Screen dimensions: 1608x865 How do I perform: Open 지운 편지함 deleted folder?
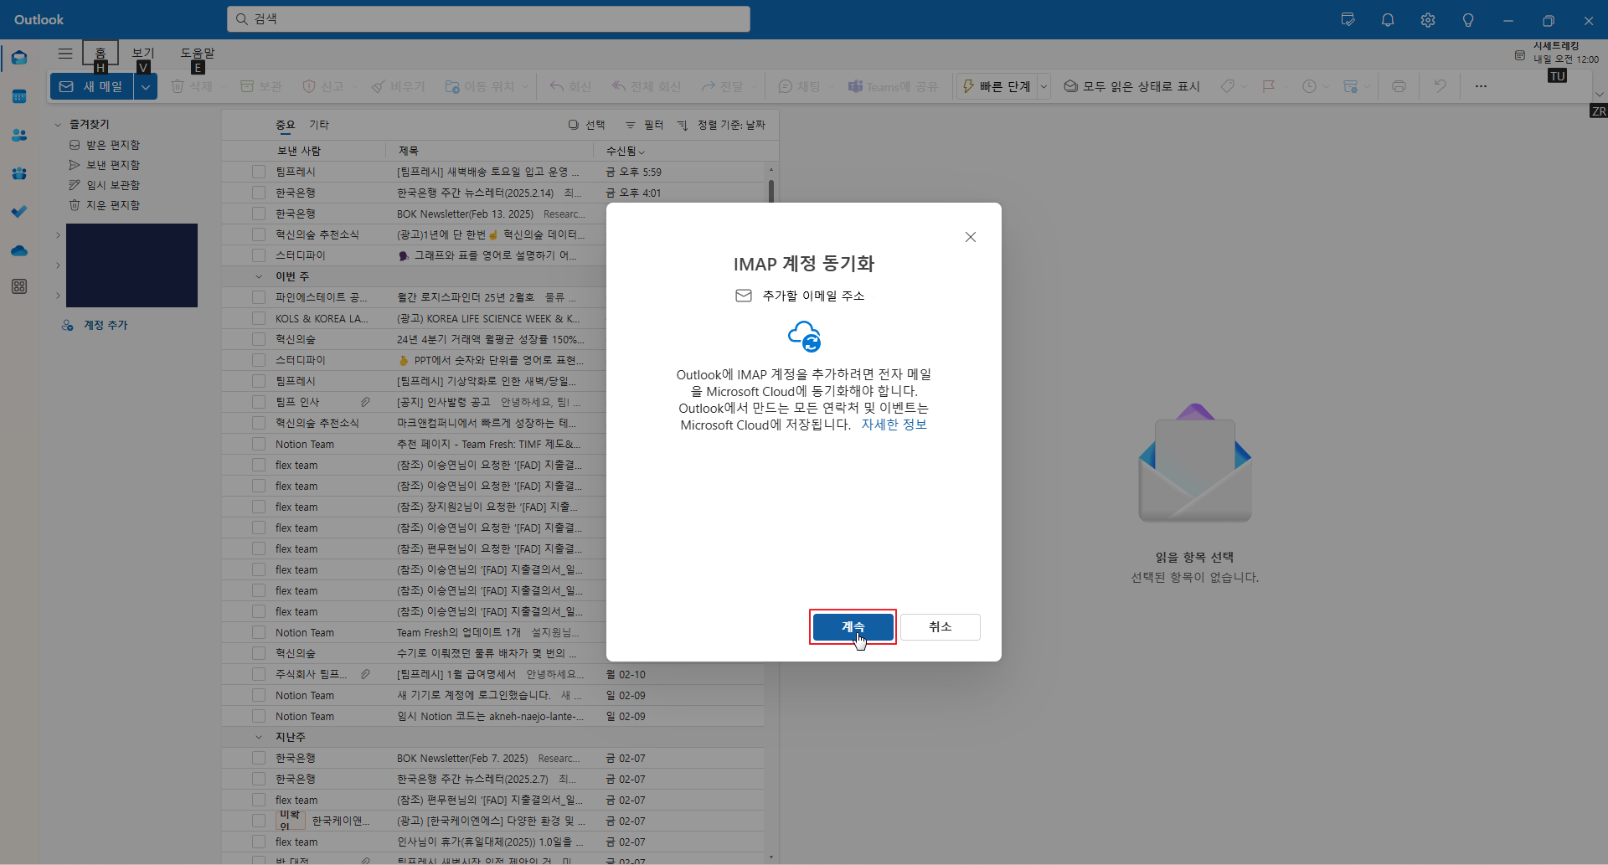pyautogui.click(x=112, y=205)
